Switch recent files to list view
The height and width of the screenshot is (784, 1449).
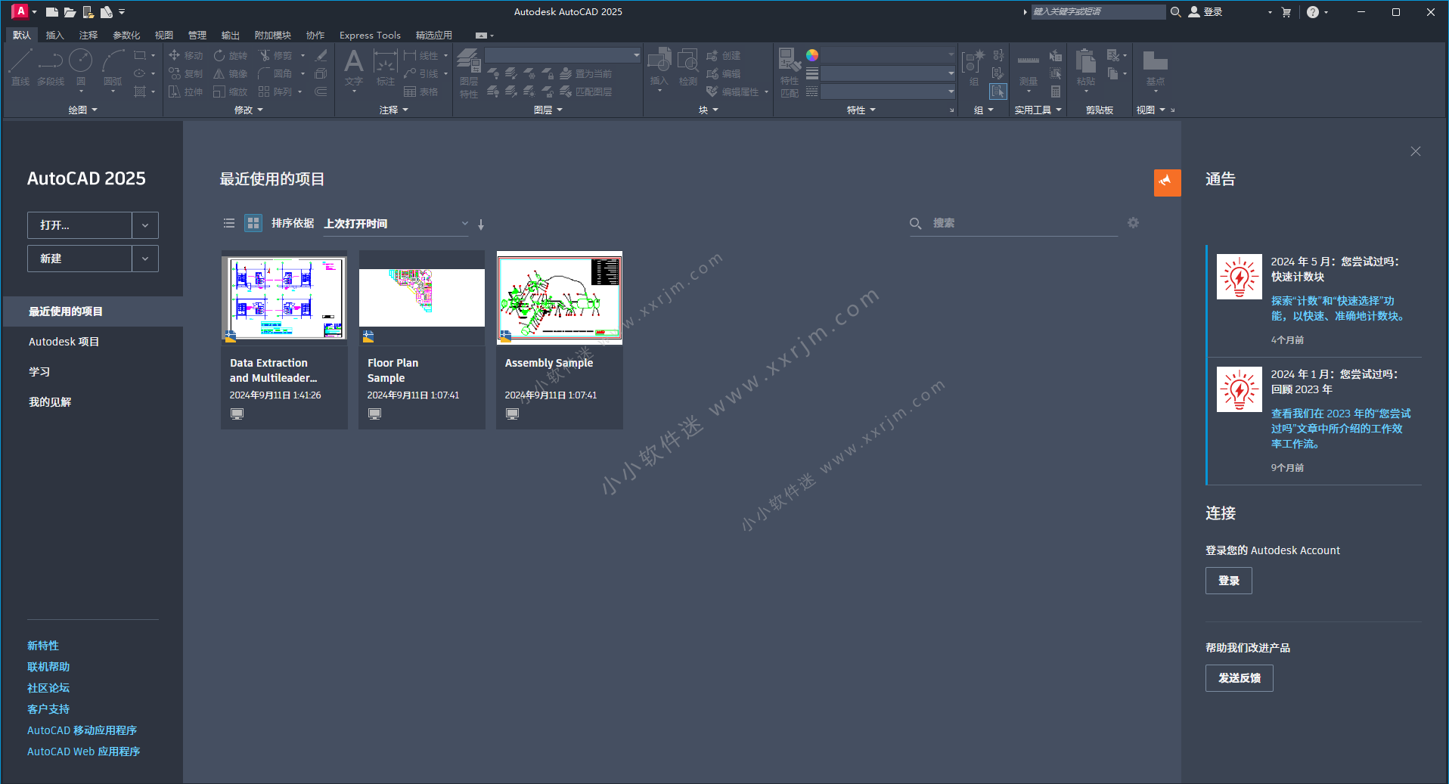(x=229, y=223)
